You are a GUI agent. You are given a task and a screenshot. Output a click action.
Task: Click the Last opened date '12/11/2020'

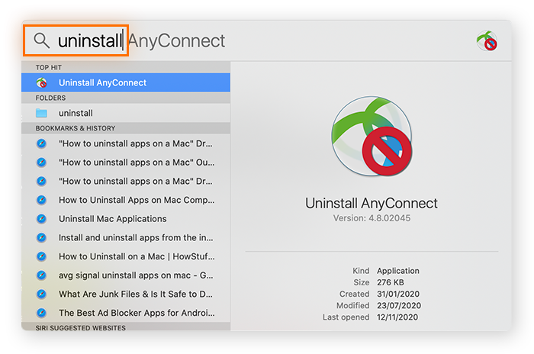pyautogui.click(x=397, y=317)
